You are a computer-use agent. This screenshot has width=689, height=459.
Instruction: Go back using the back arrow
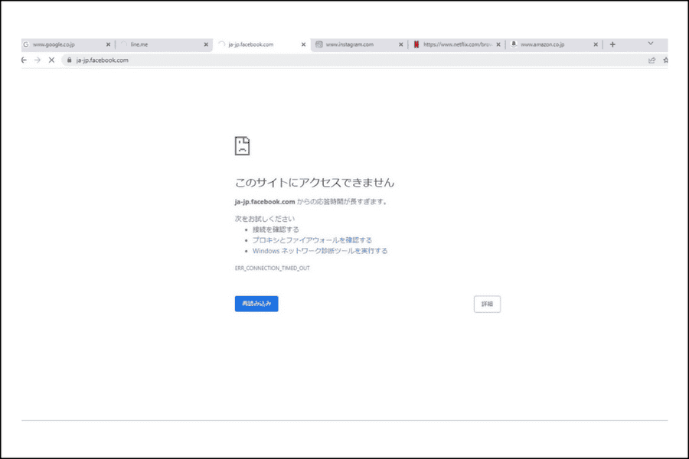pyautogui.click(x=24, y=60)
